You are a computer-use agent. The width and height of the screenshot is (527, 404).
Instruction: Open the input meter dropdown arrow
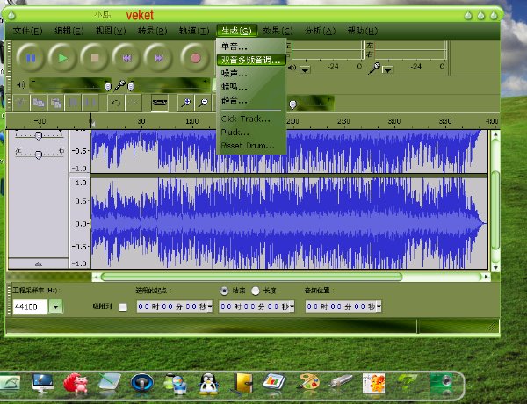pyautogui.click(x=387, y=69)
